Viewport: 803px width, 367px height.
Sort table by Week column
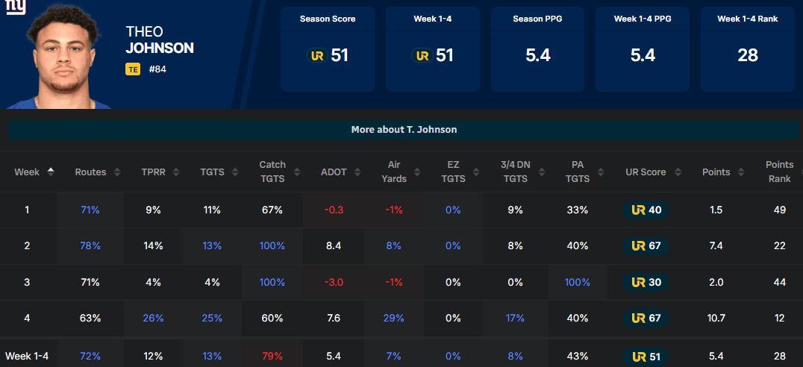[35, 172]
